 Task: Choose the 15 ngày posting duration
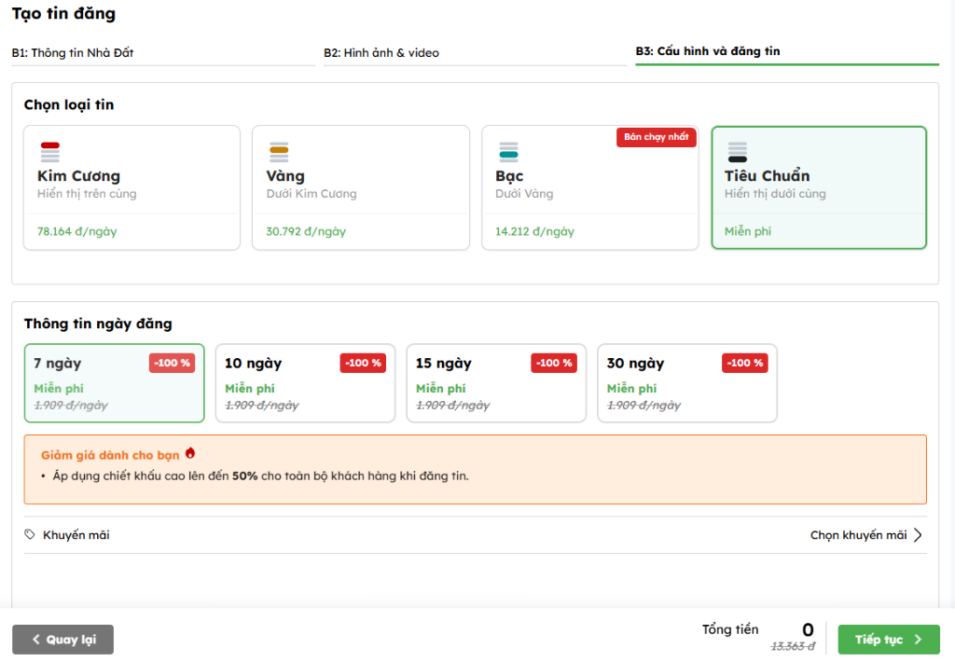496,383
